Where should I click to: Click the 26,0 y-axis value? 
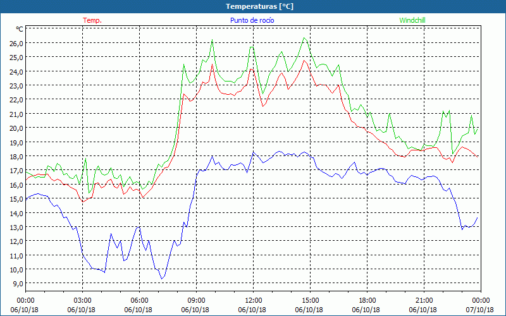tap(17, 43)
